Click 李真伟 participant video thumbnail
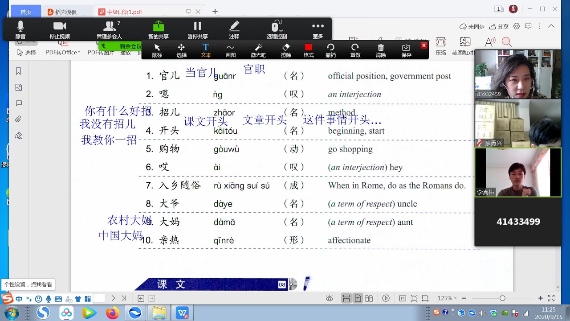570x321 pixels. tap(518, 173)
